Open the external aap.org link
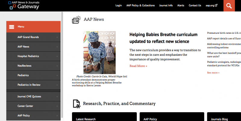The height and width of the screenshot is (121, 241). [211, 5]
